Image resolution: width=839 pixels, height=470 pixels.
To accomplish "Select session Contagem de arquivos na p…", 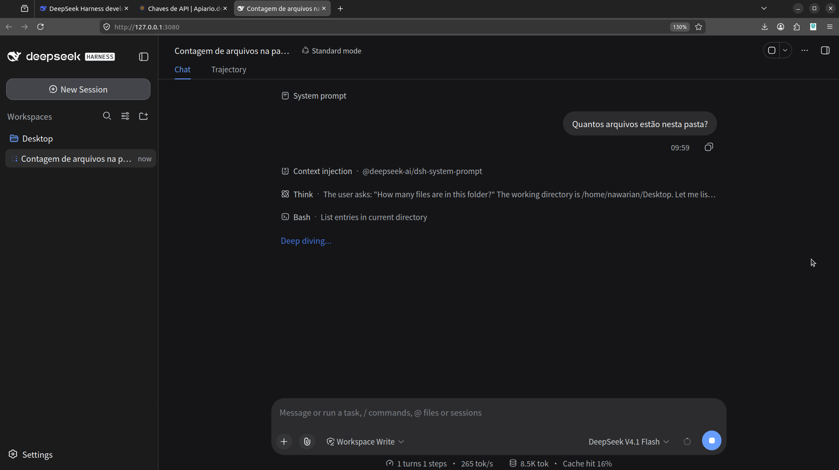I will [81, 159].
